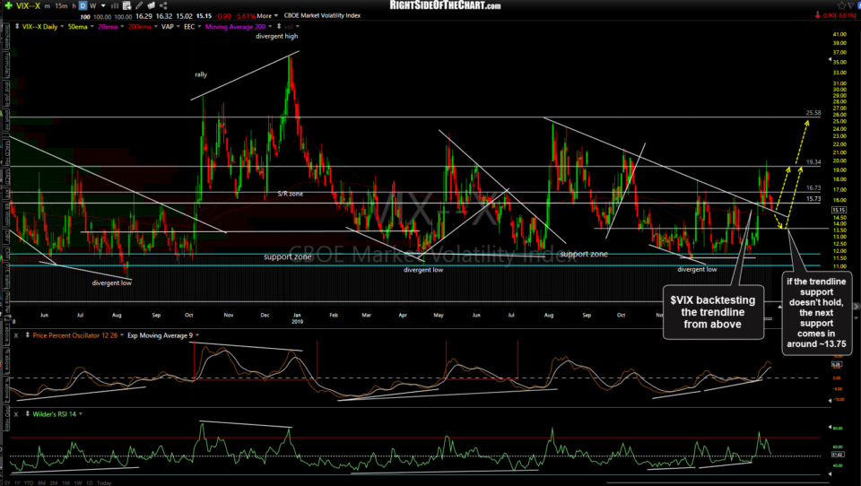
Task: Click the current price 15.15 axis tag
Action: tap(839, 210)
